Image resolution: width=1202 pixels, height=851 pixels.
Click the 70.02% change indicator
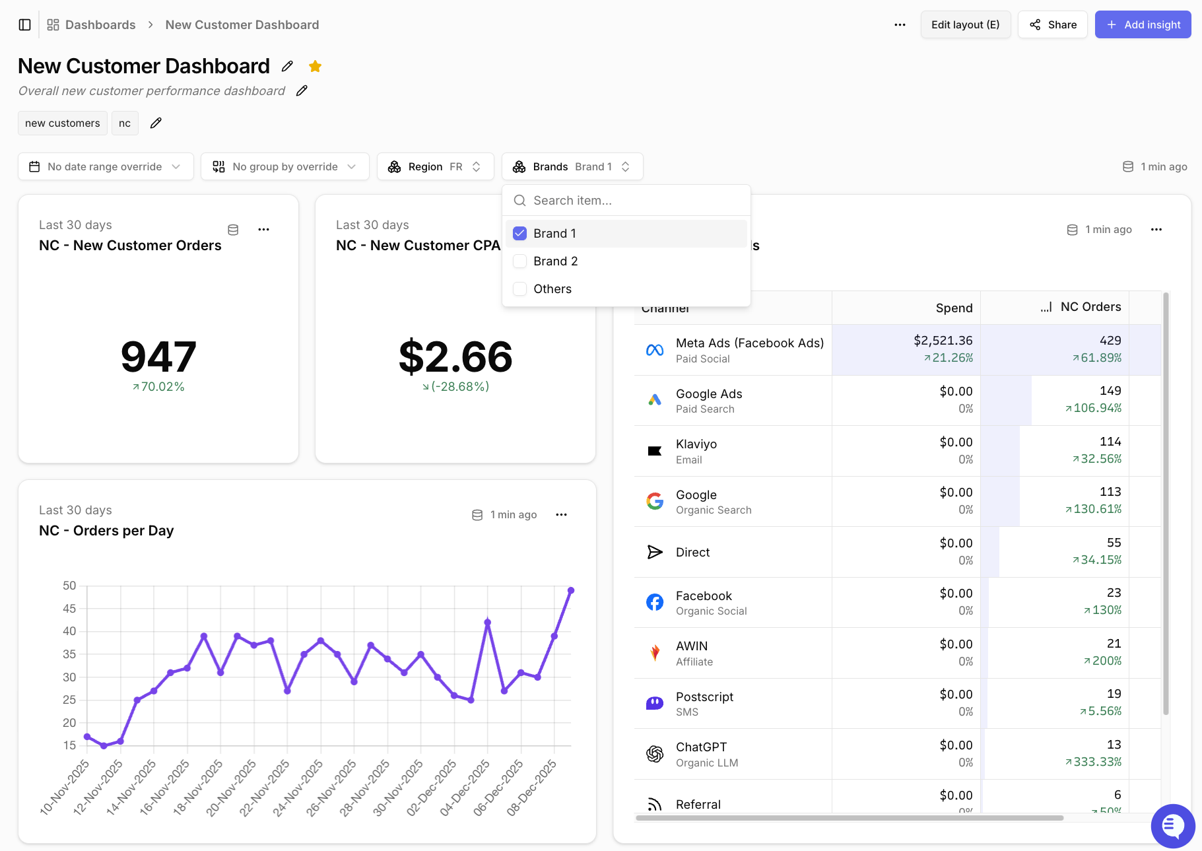pyautogui.click(x=158, y=387)
